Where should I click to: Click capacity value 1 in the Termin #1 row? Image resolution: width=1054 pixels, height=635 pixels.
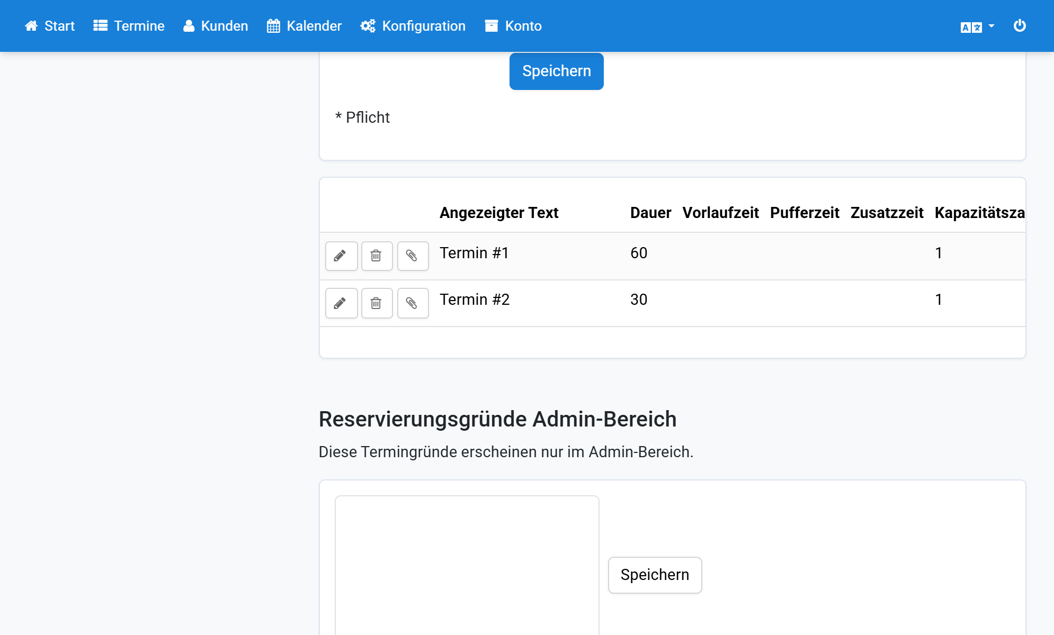939,253
